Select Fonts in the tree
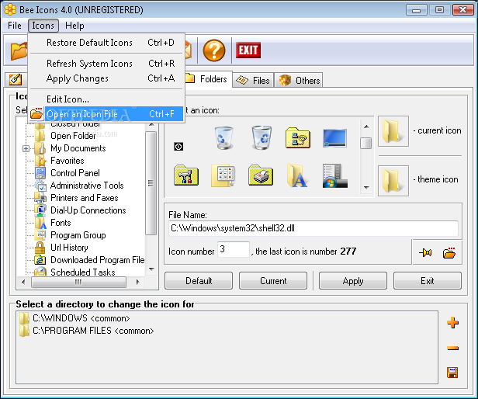478x399 pixels. [x=61, y=223]
